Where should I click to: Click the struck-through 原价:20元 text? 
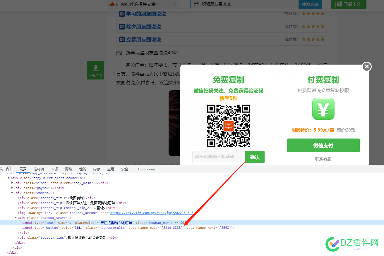pyautogui.click(x=346, y=130)
